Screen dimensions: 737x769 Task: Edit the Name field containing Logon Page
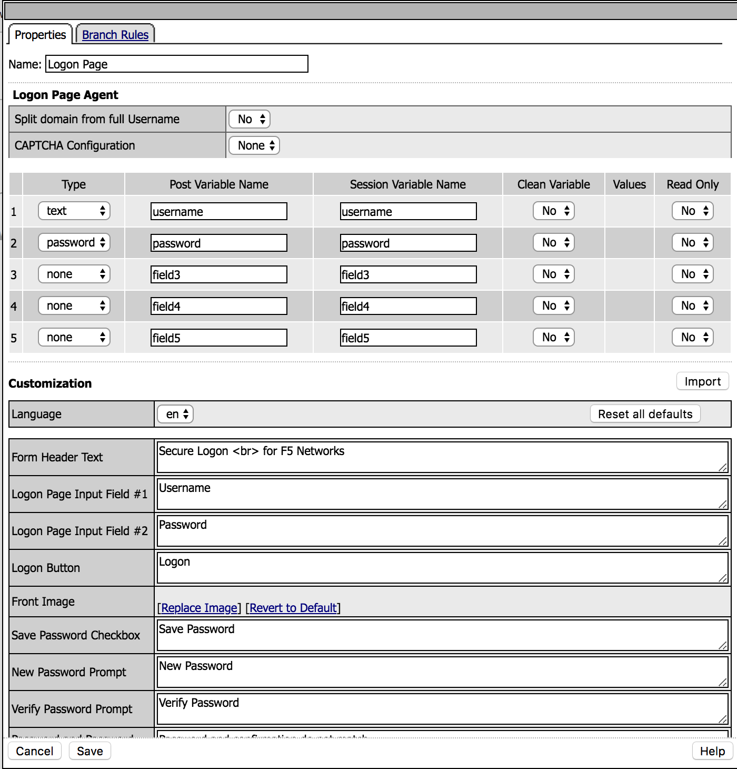177,64
